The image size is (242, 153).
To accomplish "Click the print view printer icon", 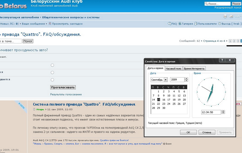I will [x=225, y=16].
